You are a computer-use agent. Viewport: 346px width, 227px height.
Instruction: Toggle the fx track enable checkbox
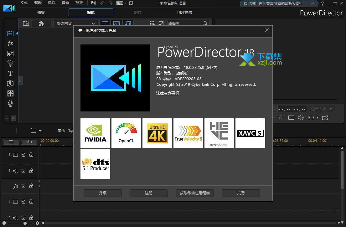click(23, 186)
